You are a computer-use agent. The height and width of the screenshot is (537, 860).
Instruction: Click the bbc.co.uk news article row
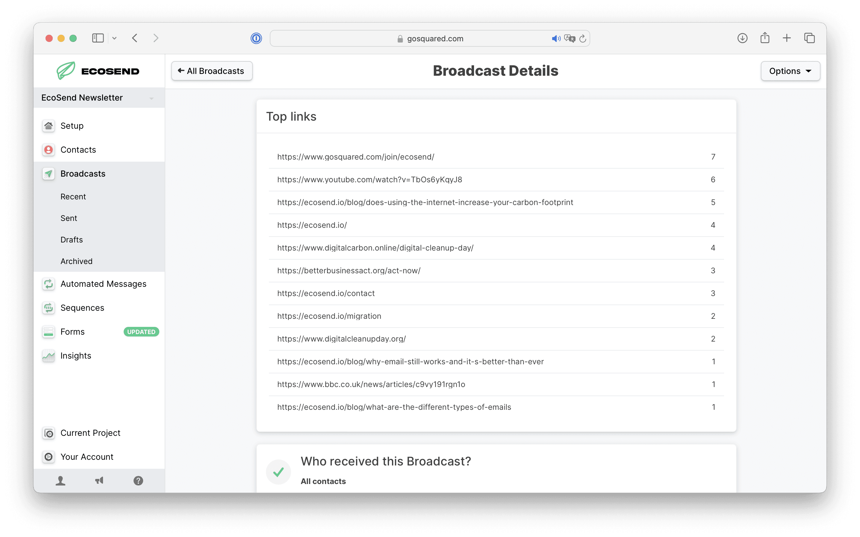tap(496, 384)
